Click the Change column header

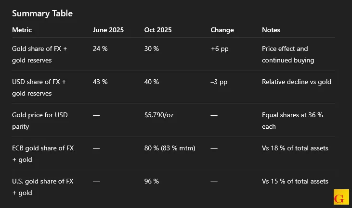pos(222,30)
